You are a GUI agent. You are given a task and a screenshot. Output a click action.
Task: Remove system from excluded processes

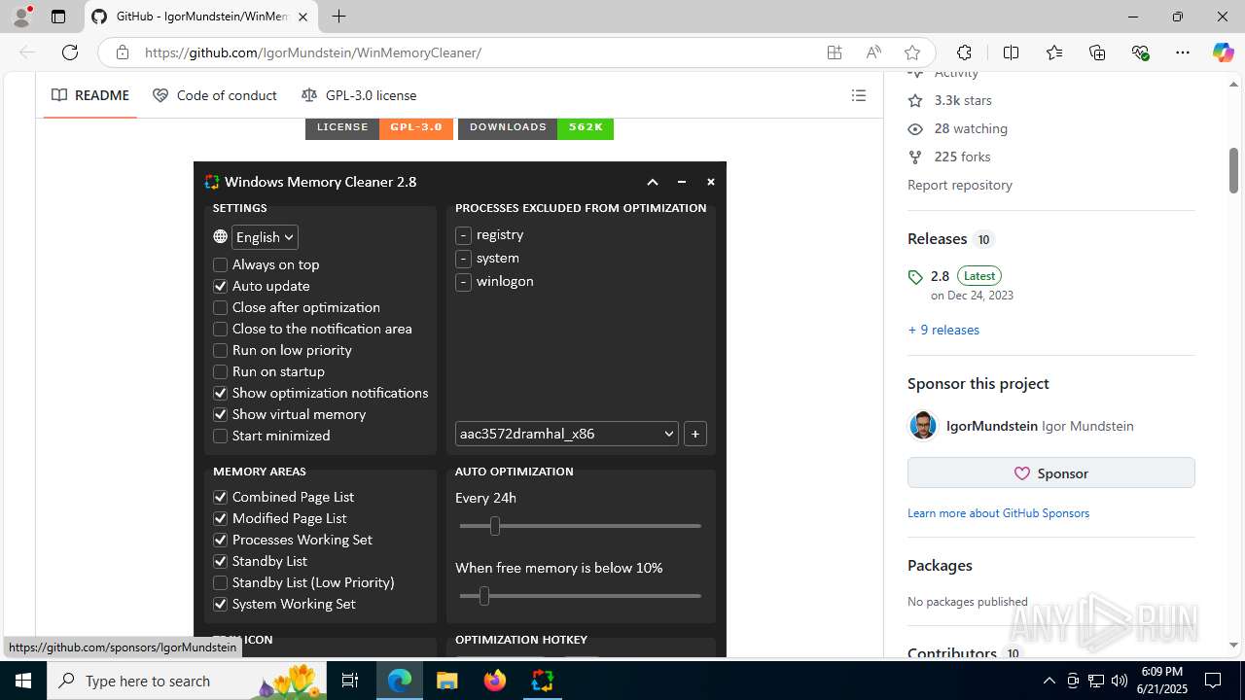point(463,259)
